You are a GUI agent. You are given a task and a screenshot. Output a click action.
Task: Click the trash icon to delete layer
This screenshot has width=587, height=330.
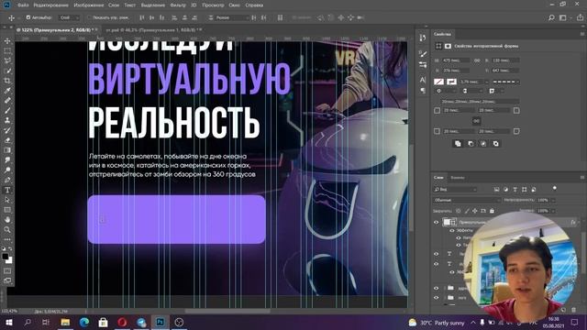click(573, 310)
